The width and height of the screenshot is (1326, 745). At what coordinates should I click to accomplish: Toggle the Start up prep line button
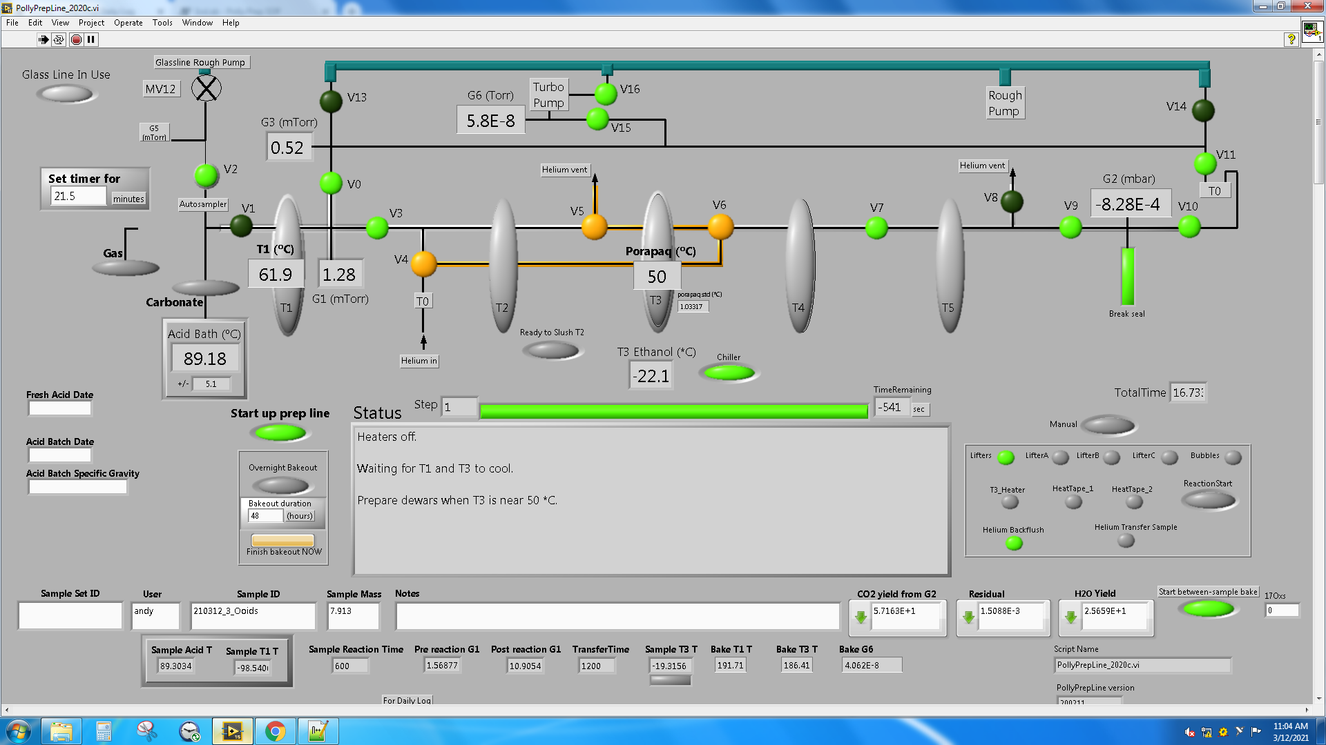click(x=280, y=433)
